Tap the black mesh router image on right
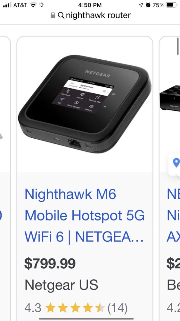The width and height of the screenshot is (180, 321). [x=170, y=98]
